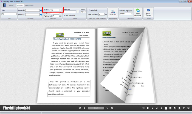The height and width of the screenshot is (114, 192).
Task: Toggle single/double page view icon
Action: (148, 108)
